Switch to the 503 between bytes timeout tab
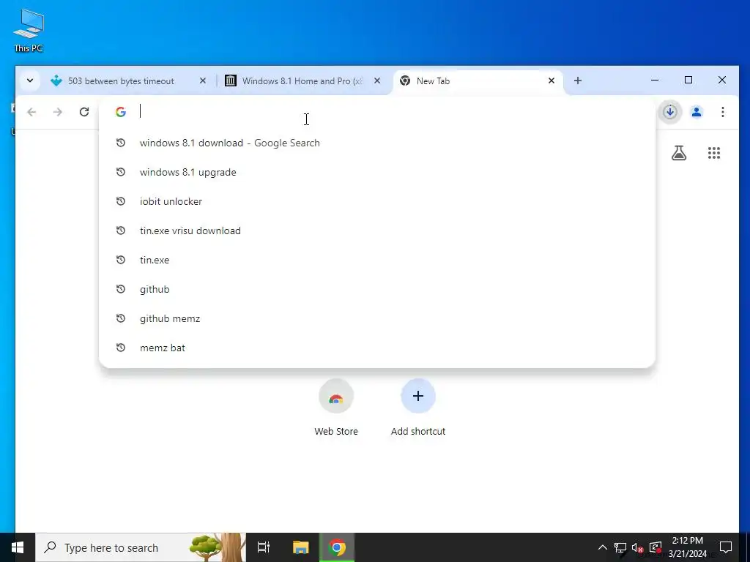 pos(121,80)
